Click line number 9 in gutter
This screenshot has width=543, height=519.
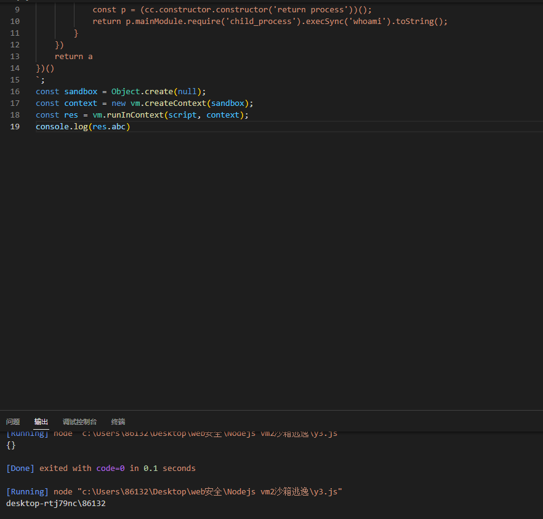coord(17,10)
